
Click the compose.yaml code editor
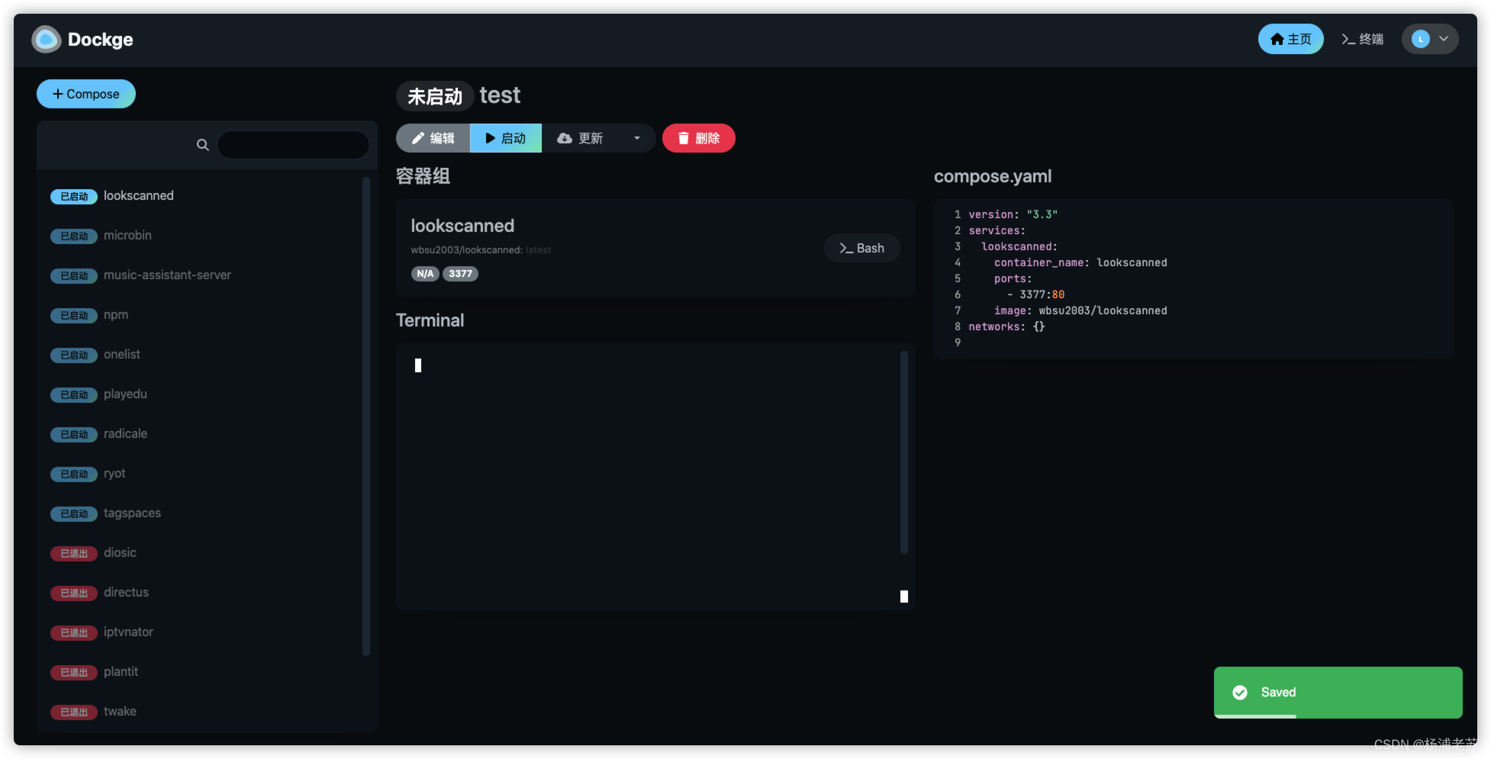1193,278
